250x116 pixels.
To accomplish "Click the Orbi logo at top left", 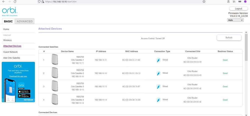I will click(x=10, y=11).
